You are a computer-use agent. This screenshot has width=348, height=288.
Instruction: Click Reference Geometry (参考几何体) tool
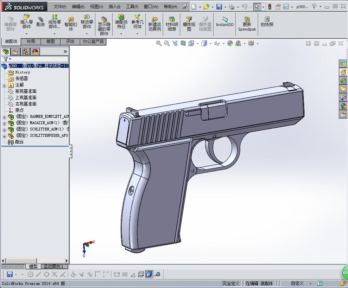click(138, 21)
